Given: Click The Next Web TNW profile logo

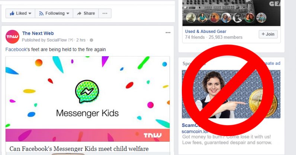Looking at the screenshot, I should (12, 37).
